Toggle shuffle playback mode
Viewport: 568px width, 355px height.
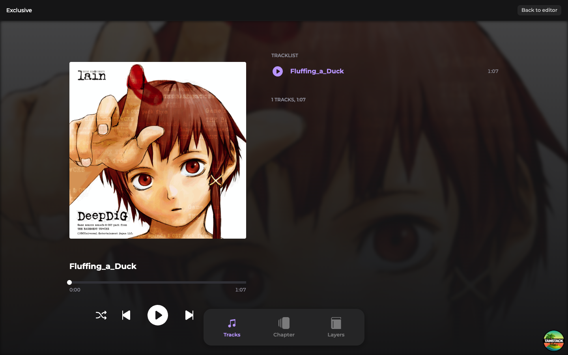pos(101,315)
